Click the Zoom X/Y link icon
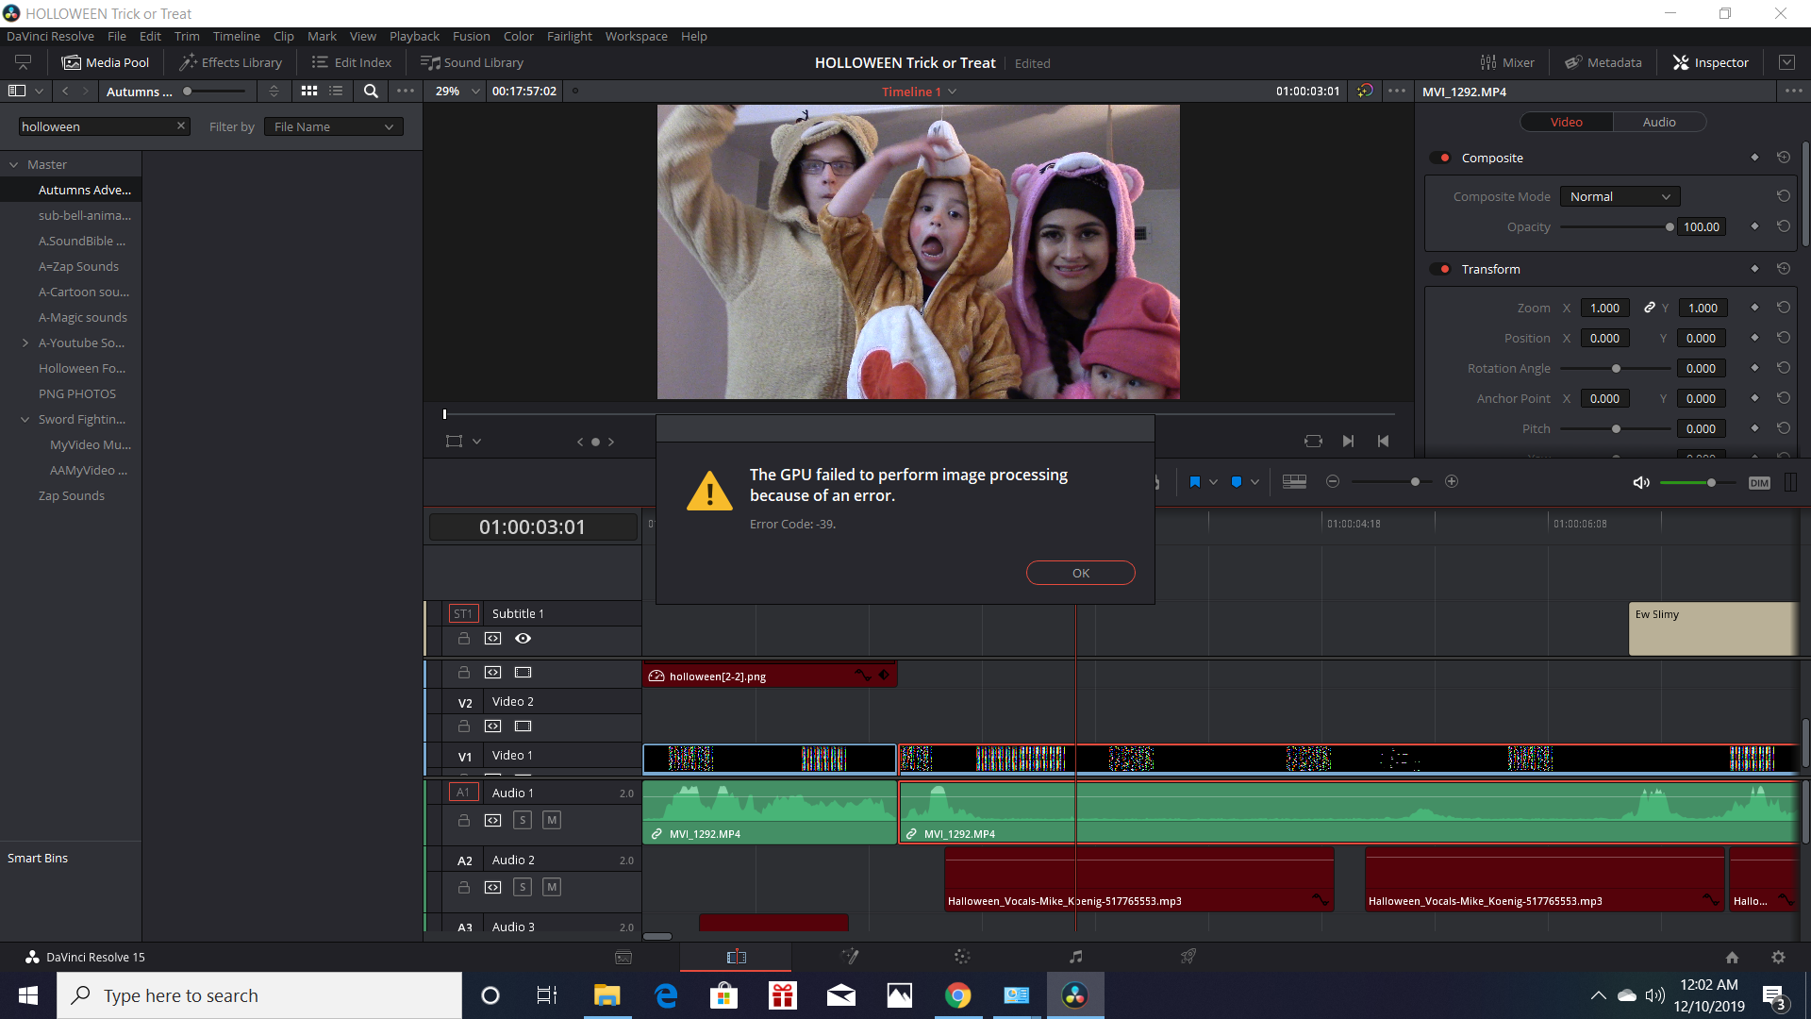1811x1019 pixels. (1650, 308)
